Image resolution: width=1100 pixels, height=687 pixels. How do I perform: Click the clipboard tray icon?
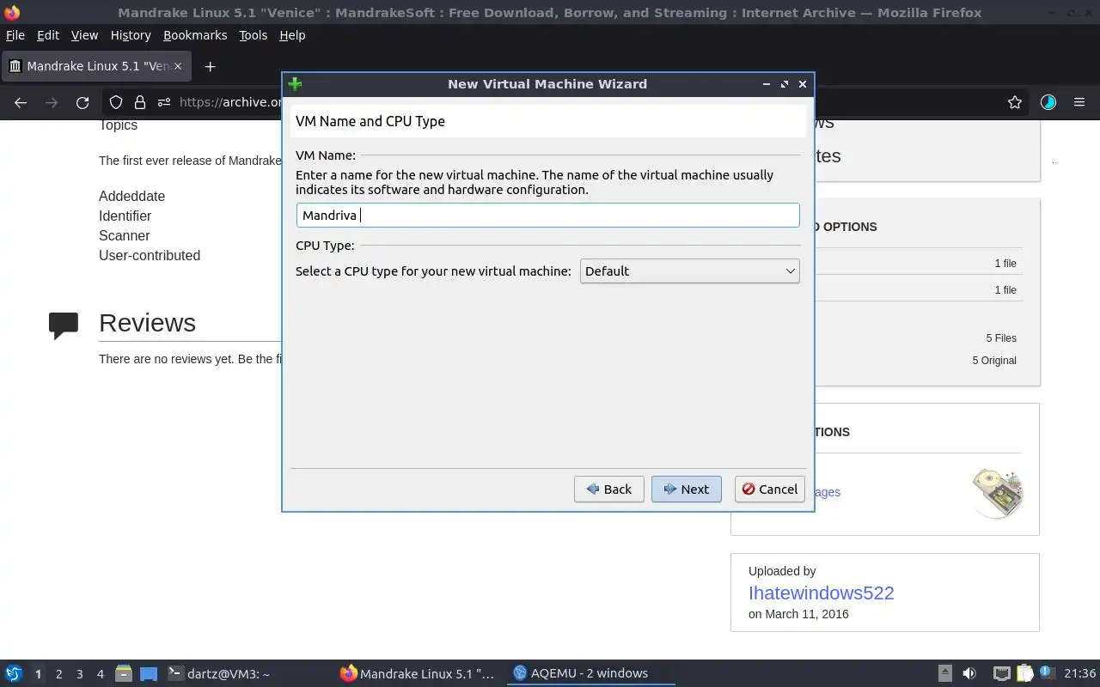click(1024, 673)
